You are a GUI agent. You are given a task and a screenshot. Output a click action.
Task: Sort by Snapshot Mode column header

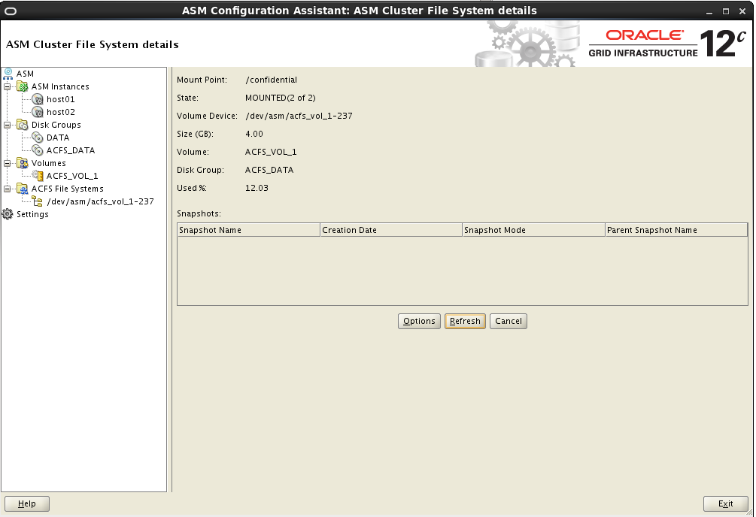point(533,230)
